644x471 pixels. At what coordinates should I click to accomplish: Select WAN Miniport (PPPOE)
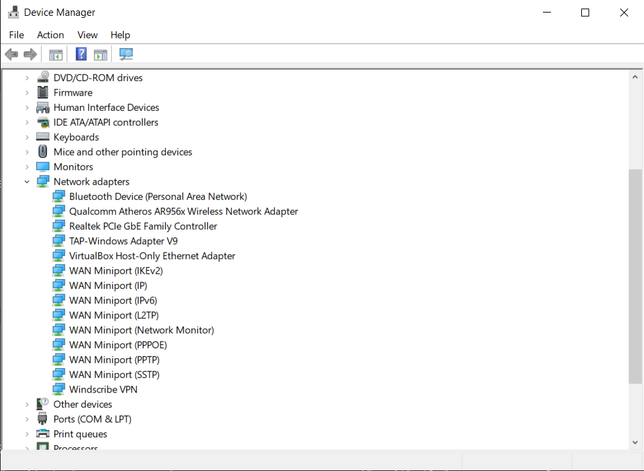click(118, 344)
